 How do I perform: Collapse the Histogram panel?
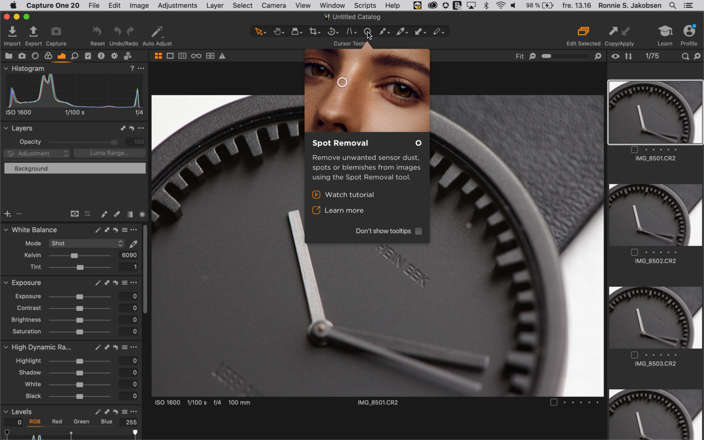click(6, 69)
